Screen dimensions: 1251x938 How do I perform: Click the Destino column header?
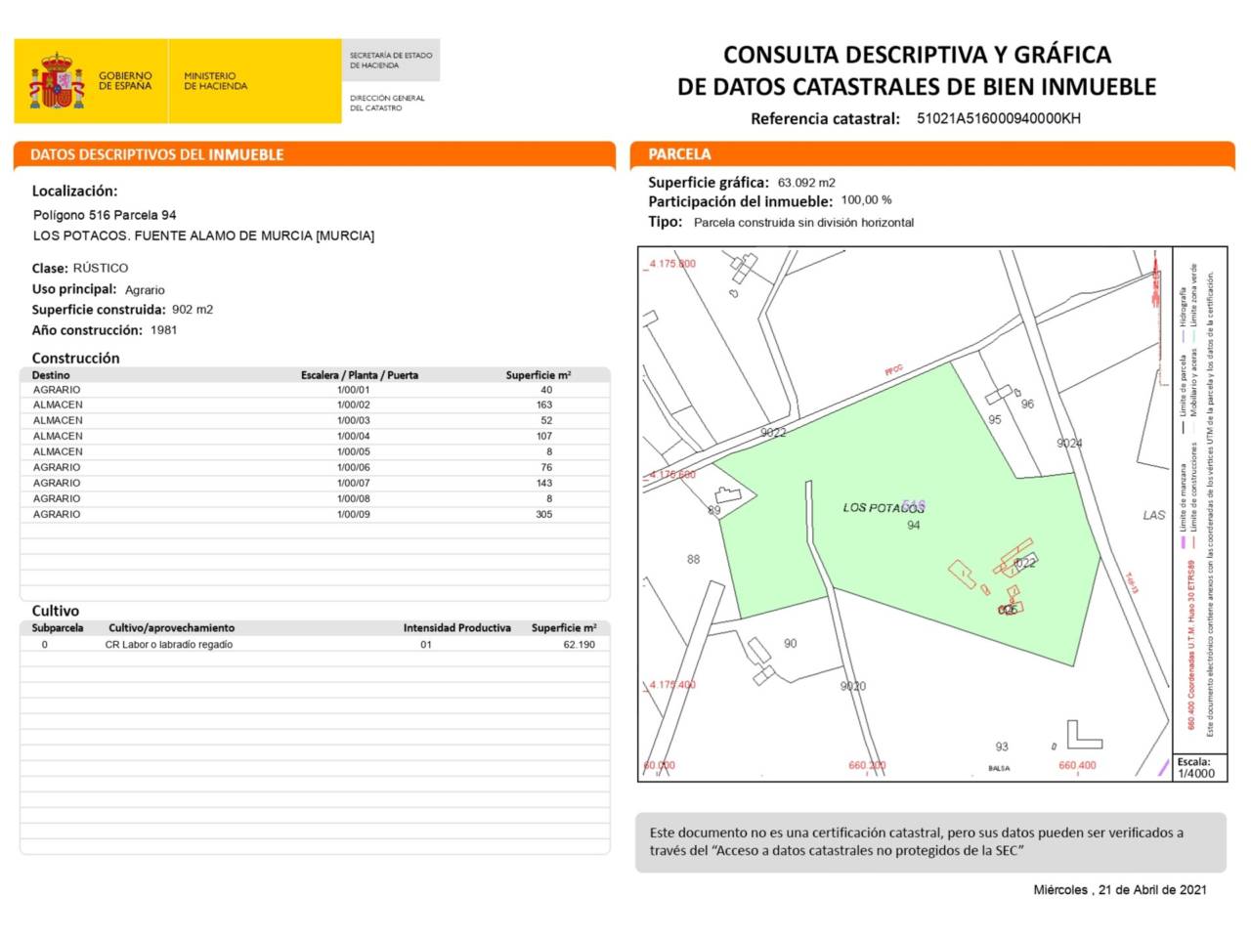[x=51, y=375]
